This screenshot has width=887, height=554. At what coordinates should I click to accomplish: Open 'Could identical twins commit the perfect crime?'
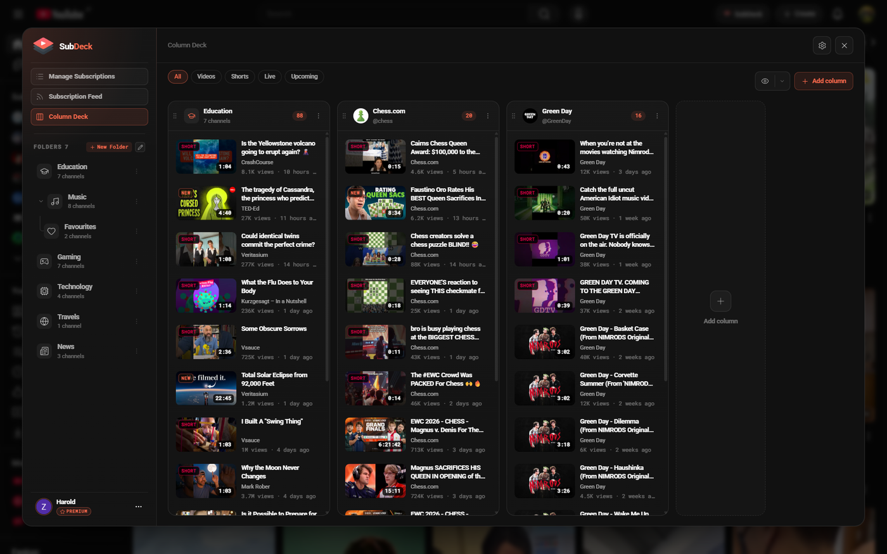(278, 240)
